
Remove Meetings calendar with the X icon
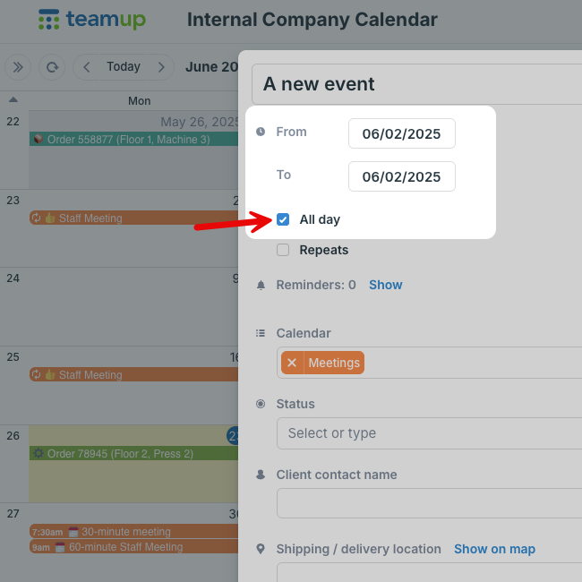pyautogui.click(x=292, y=363)
